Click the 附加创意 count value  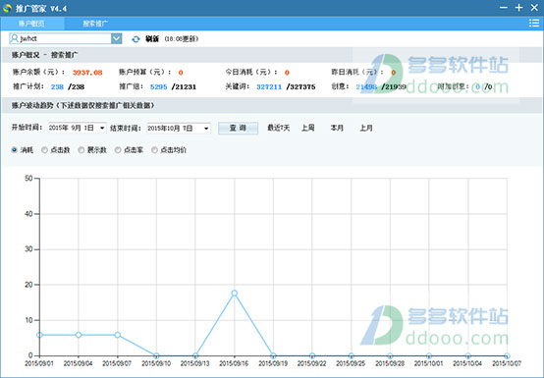click(478, 86)
